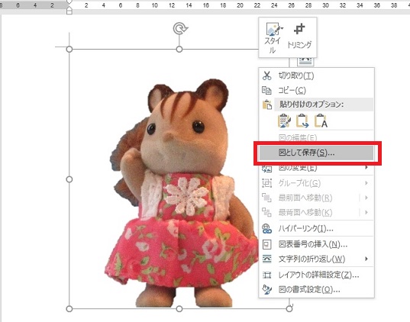Expand the Group (グループ化) submenu arrow

366,183
